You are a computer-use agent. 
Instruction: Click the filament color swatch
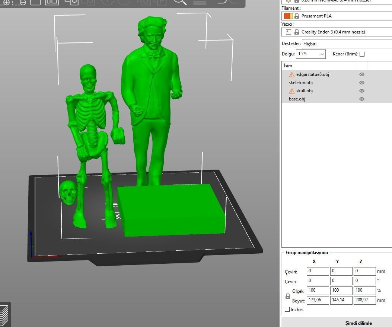[288, 16]
